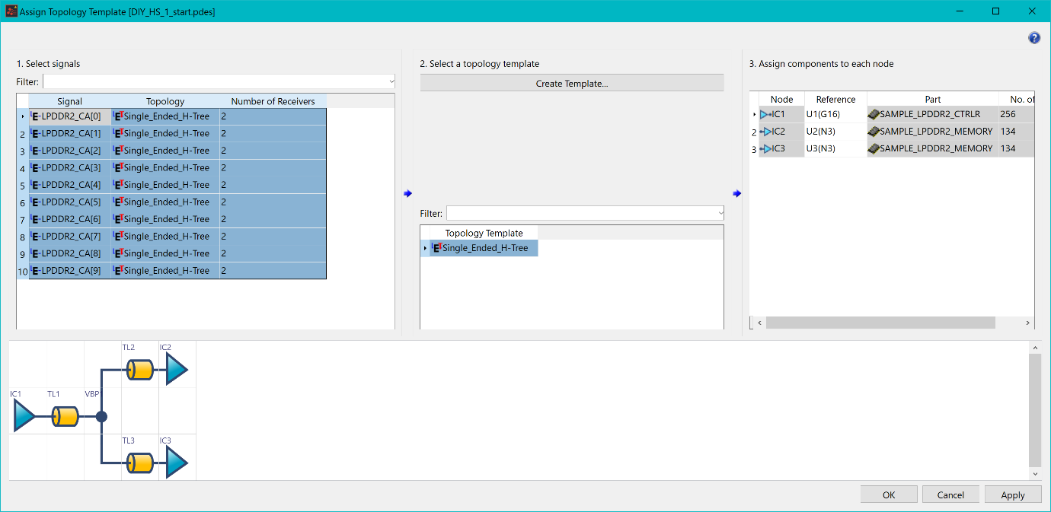Select the TL1 transmission line symbol
This screenshot has width=1051, height=512.
[x=65, y=417]
